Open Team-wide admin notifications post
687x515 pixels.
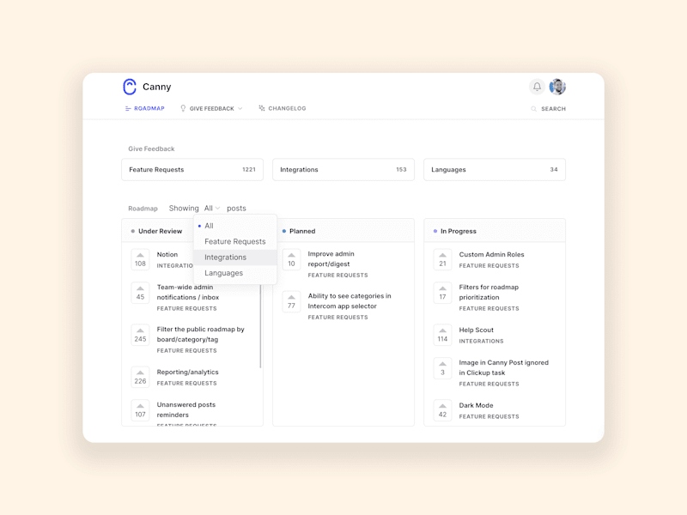188,292
